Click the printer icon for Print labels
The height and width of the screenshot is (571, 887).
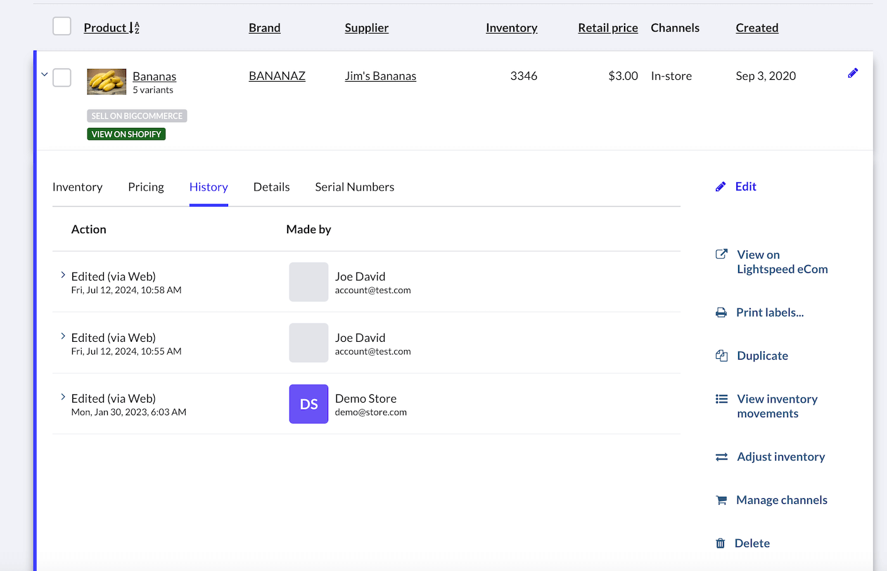(x=721, y=313)
